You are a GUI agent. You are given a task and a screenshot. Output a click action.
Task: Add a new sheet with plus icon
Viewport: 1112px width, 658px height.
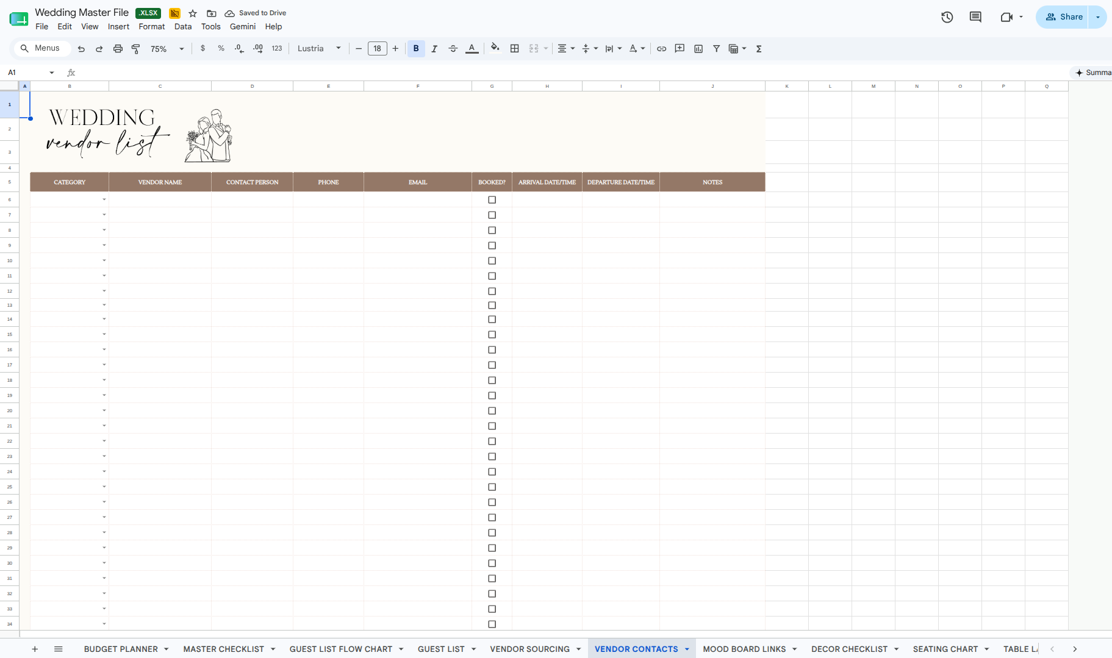coord(35,649)
